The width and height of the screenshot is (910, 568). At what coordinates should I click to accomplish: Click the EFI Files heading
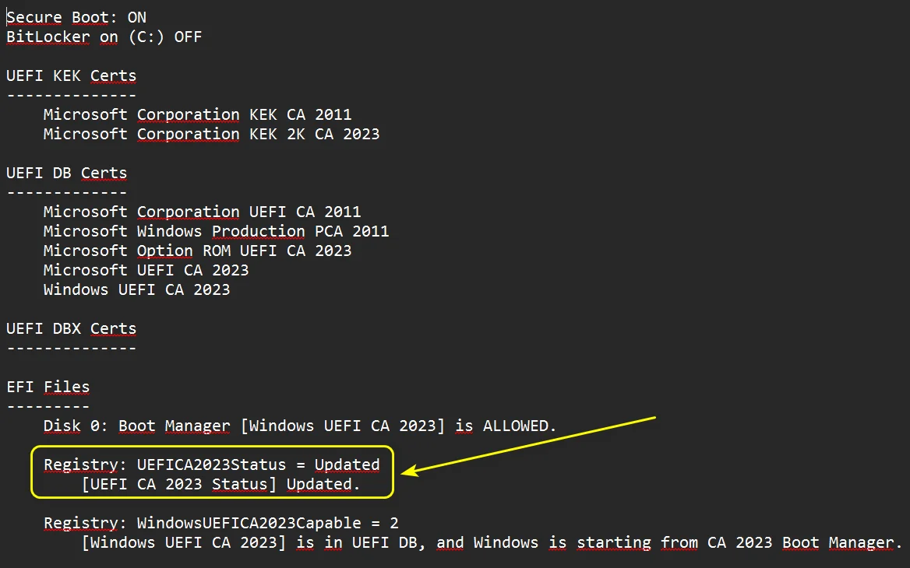coord(48,387)
